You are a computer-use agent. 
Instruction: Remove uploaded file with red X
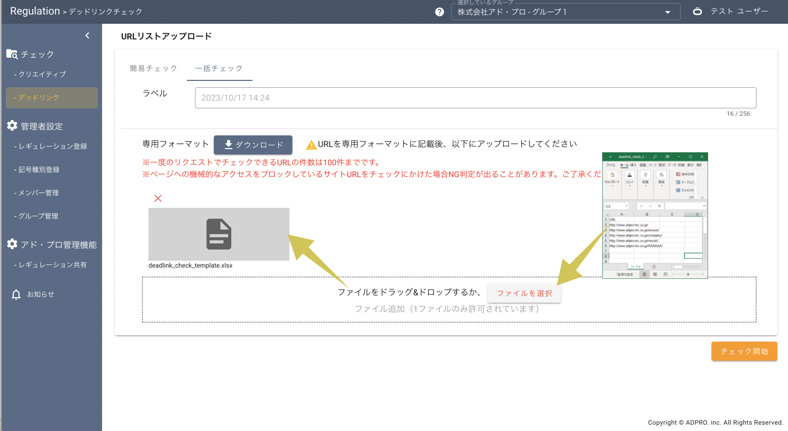point(158,198)
